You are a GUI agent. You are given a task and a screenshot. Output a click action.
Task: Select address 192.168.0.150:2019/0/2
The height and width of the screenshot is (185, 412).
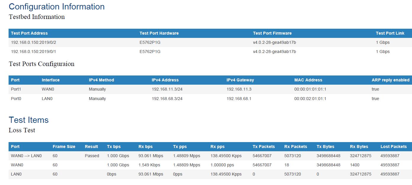pos(33,42)
